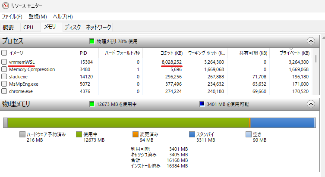The image size is (325, 177).
Task: Click PID 5072 cell
Action: [x=85, y=84]
